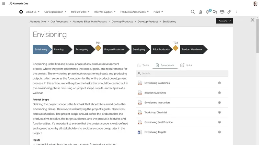The height and width of the screenshot is (145, 259).
Task: Open Workshop Checklist document
Action: pyautogui.click(x=156, y=112)
